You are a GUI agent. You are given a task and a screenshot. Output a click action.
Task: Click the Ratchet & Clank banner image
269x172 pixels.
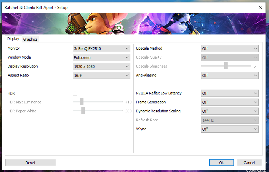point(133,24)
